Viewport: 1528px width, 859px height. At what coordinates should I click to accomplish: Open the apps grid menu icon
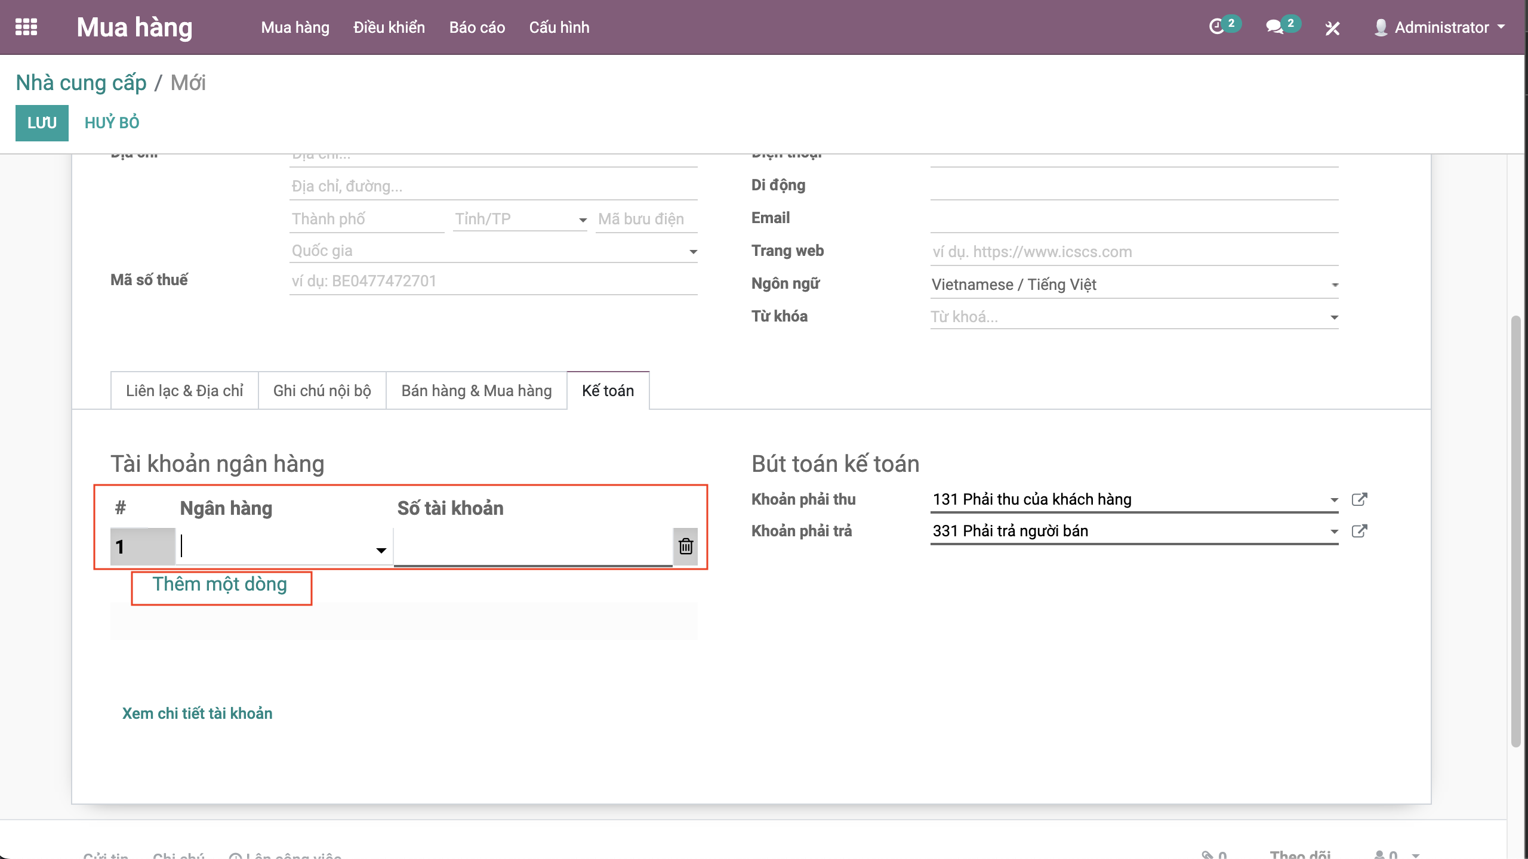(26, 27)
